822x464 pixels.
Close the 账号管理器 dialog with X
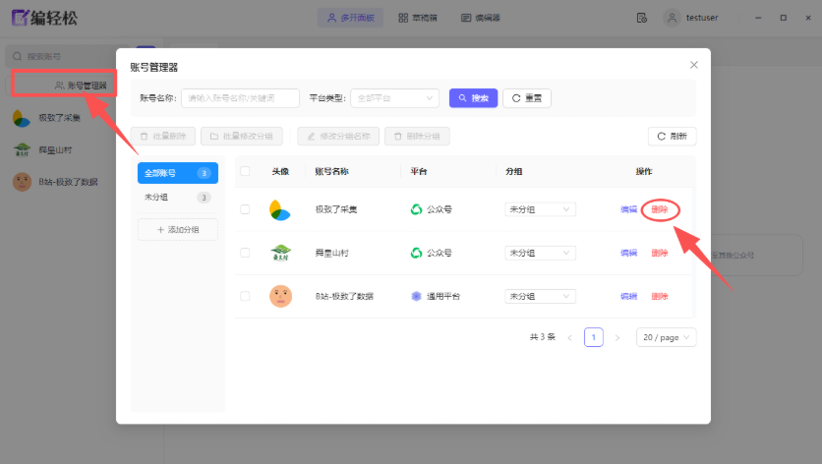pos(693,65)
